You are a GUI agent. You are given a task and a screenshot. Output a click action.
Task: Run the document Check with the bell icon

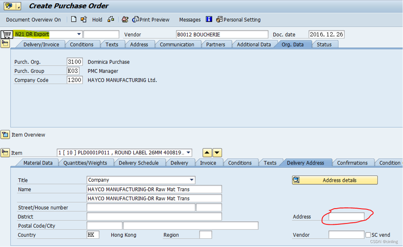pyautogui.click(x=125, y=20)
